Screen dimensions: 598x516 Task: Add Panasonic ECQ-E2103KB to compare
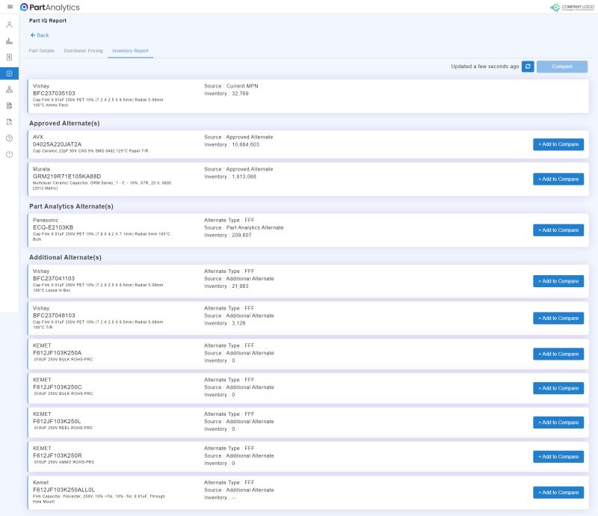[557, 230]
